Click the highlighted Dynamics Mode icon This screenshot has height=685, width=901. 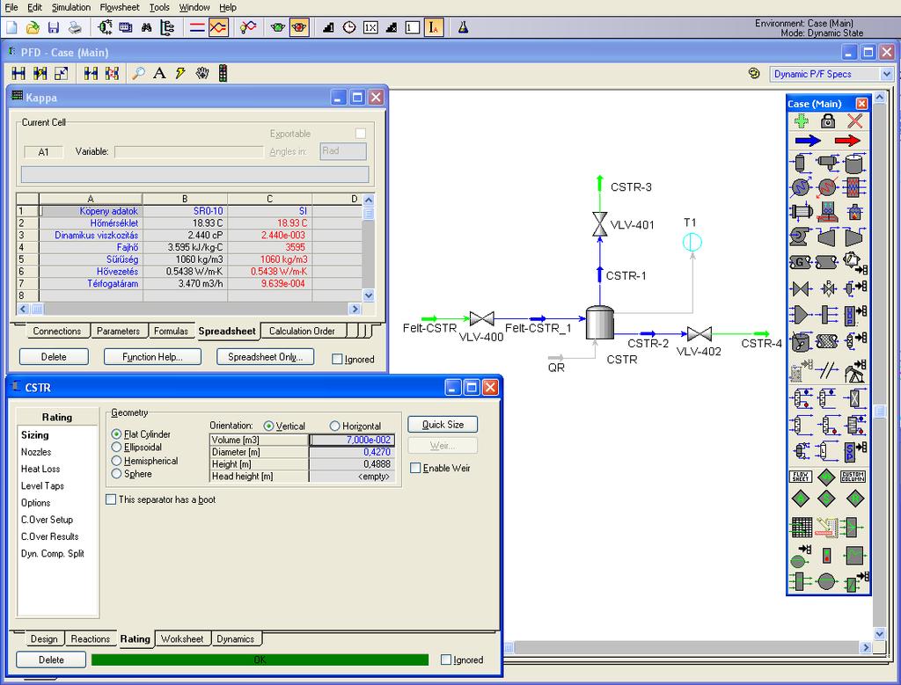218,27
